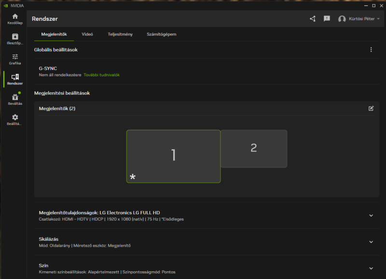Click the user avatar icon
The width and height of the screenshot is (386, 279).
[342, 19]
